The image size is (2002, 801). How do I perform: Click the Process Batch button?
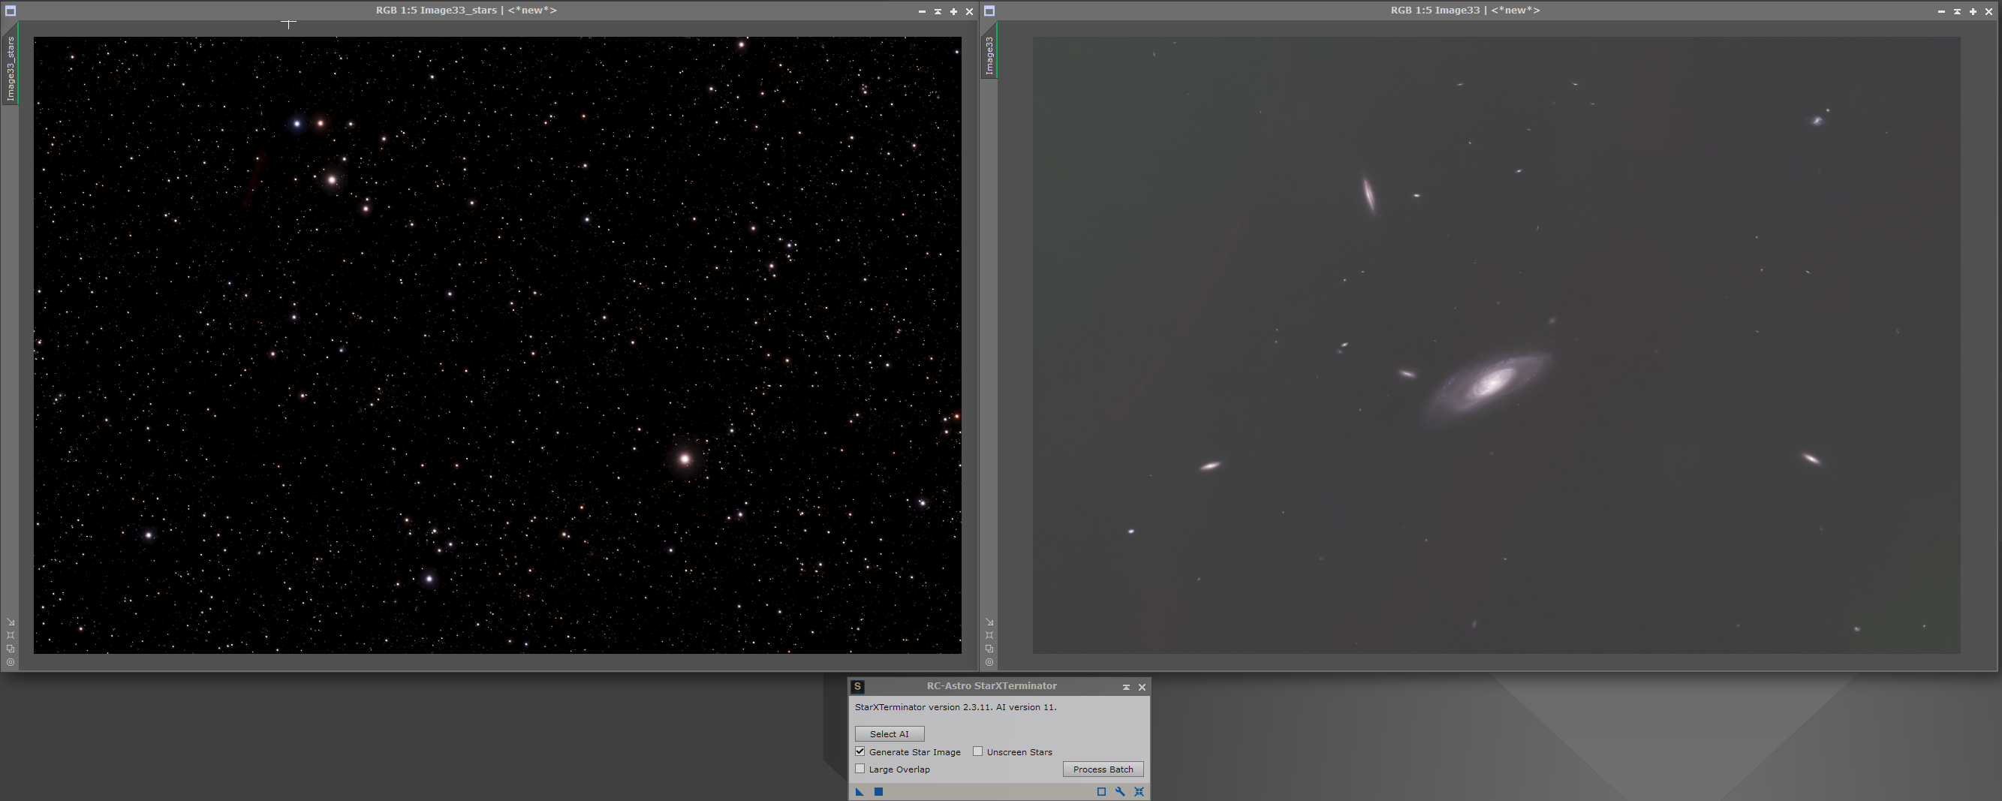[x=1103, y=769]
